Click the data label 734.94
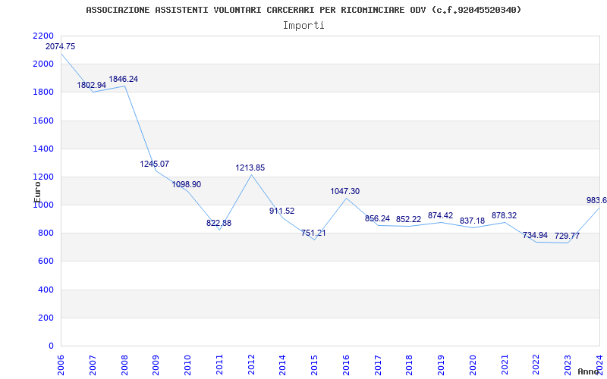The width and height of the screenshot is (607, 379). tap(536, 235)
